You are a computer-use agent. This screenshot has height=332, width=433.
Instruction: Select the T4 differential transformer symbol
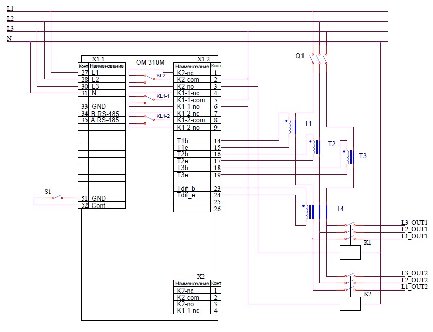(315, 212)
